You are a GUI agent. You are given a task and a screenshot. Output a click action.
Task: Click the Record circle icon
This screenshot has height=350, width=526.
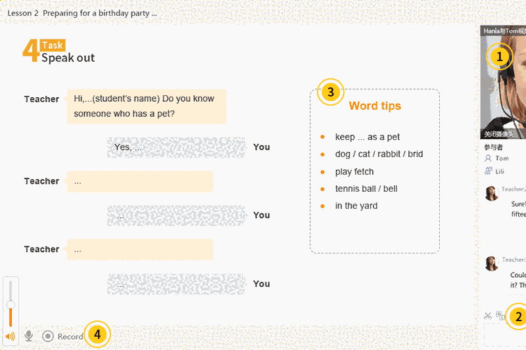click(x=48, y=336)
